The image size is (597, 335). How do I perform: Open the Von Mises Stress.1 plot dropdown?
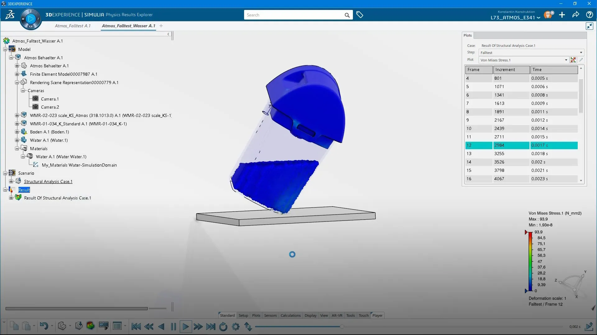point(566,60)
